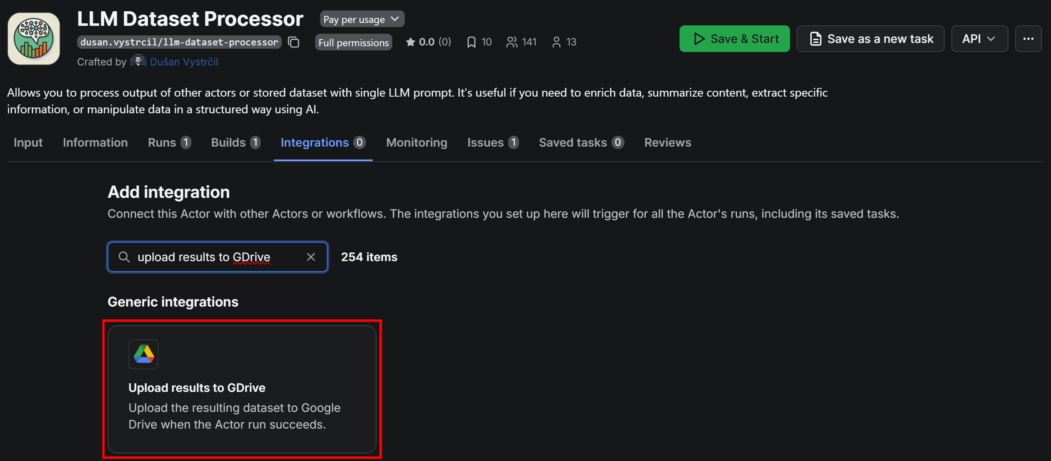This screenshot has height=461, width=1051.
Task: Click the Save & Start button
Action: tap(734, 38)
